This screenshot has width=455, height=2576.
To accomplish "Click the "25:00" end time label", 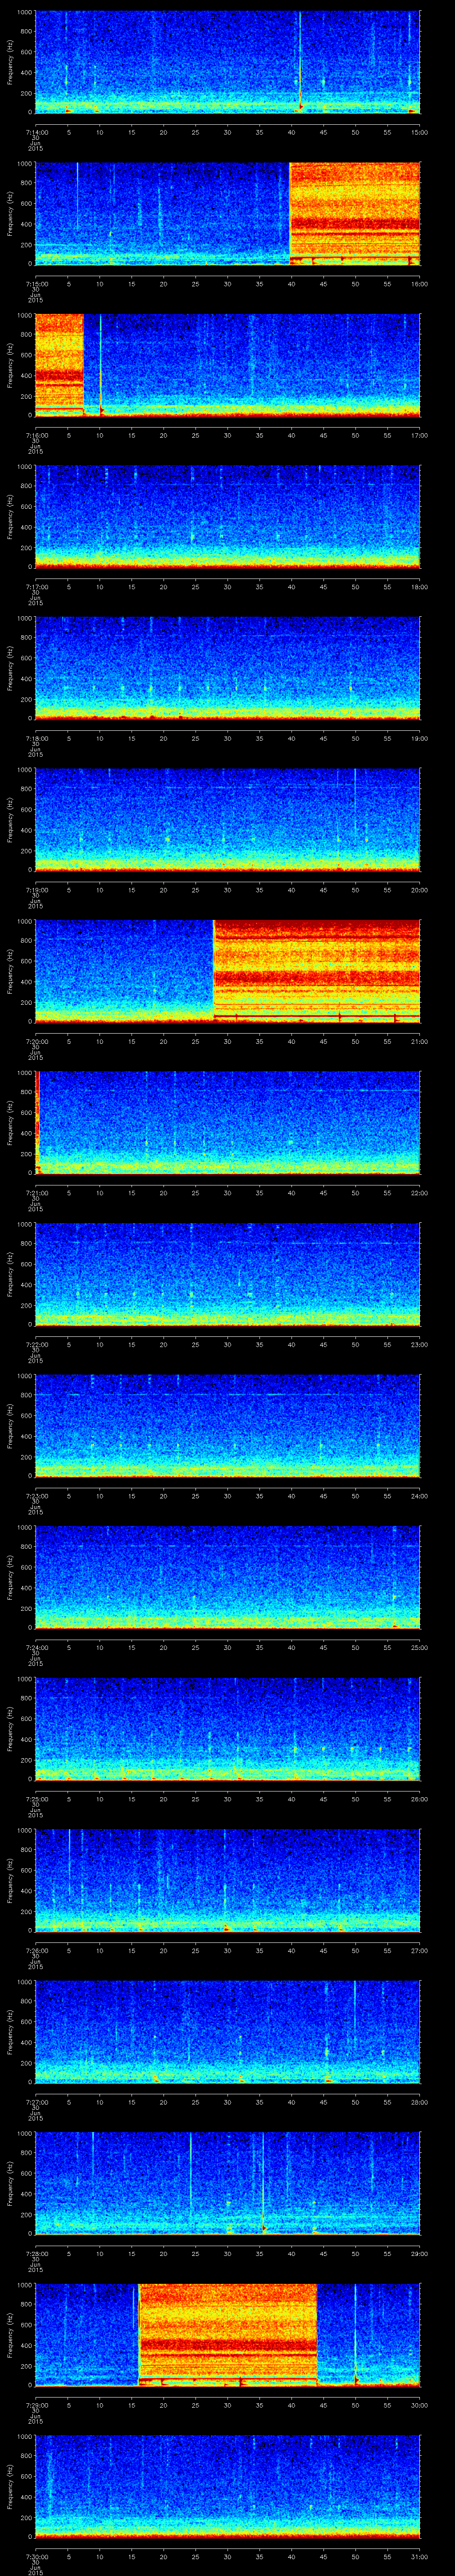I will point(420,1647).
